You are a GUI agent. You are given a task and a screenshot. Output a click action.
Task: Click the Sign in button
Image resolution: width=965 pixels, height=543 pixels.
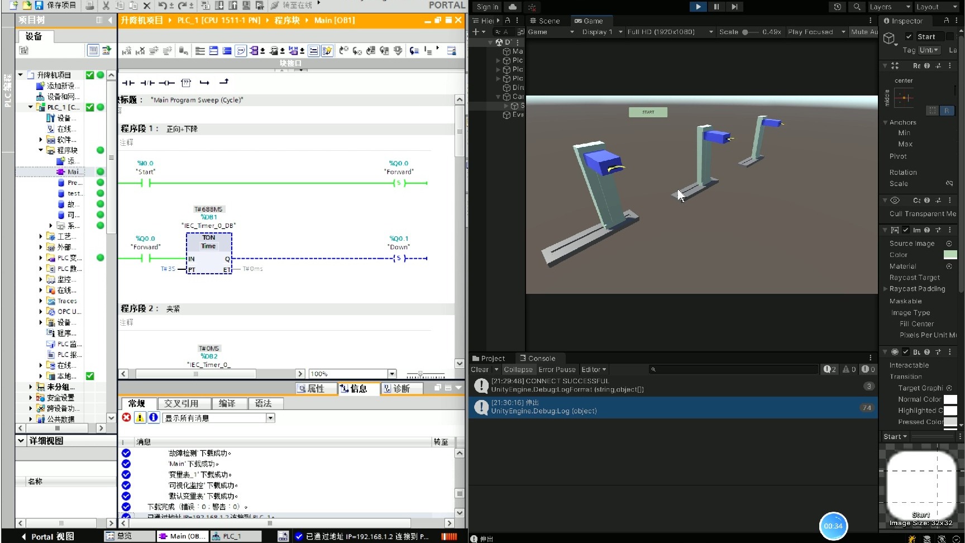coord(488,7)
